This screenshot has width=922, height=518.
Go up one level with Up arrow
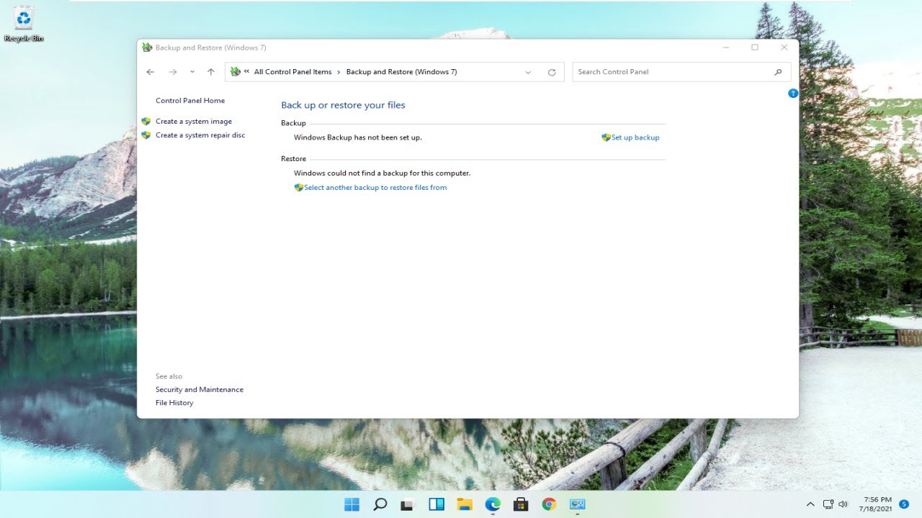(210, 72)
